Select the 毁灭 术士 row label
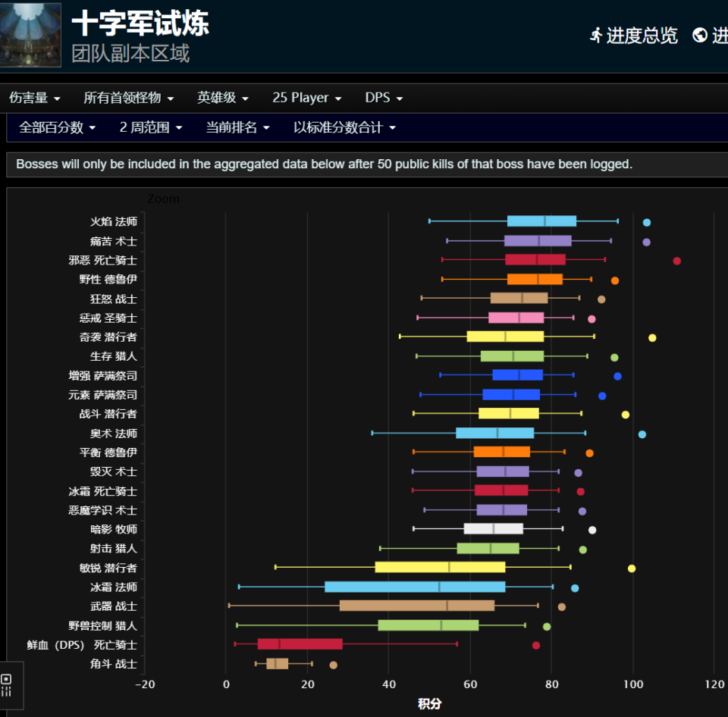Viewport: 728px width, 717px height. click(x=114, y=472)
